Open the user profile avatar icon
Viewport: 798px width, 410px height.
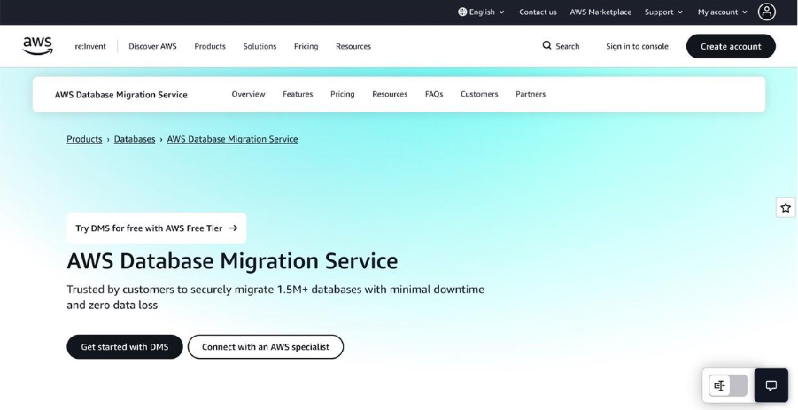(766, 12)
